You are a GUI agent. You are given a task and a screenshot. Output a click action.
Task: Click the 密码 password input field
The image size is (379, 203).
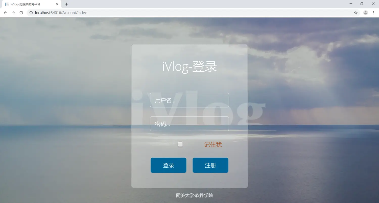pos(189,124)
